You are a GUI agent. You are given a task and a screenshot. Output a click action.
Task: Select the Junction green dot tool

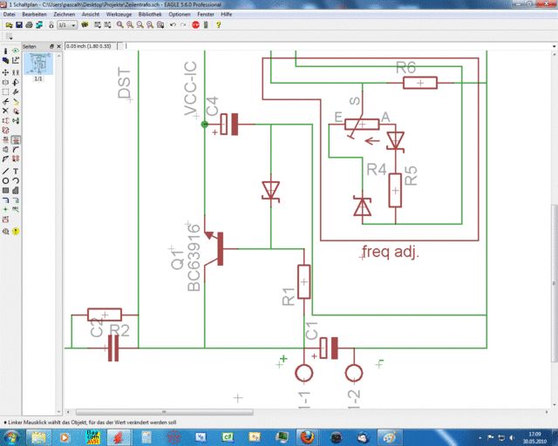[x=6, y=209]
